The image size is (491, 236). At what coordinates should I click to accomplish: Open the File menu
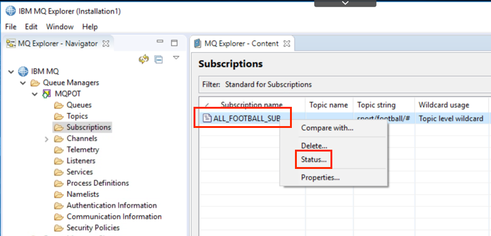click(x=11, y=27)
